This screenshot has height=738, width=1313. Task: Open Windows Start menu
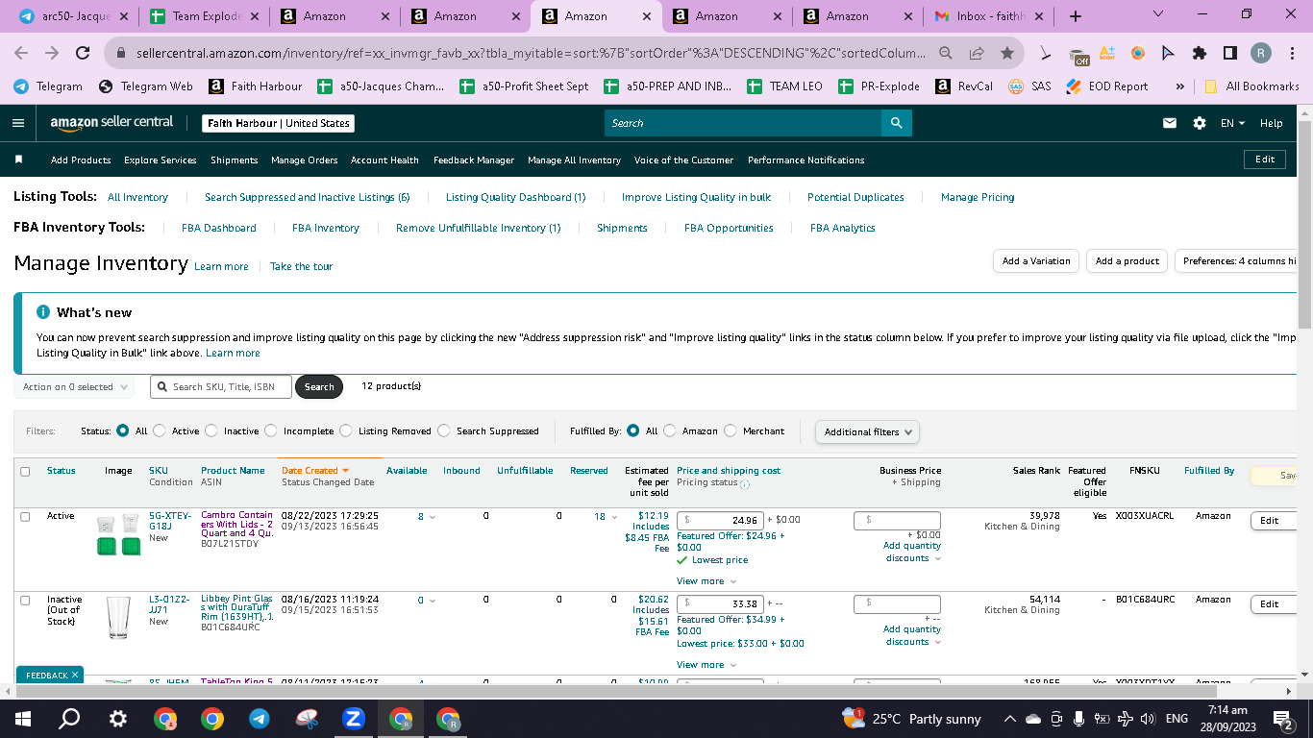click(x=23, y=718)
